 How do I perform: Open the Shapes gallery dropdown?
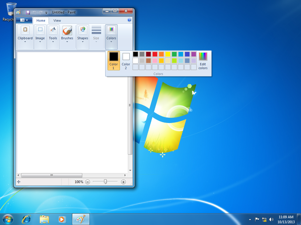tap(83, 37)
